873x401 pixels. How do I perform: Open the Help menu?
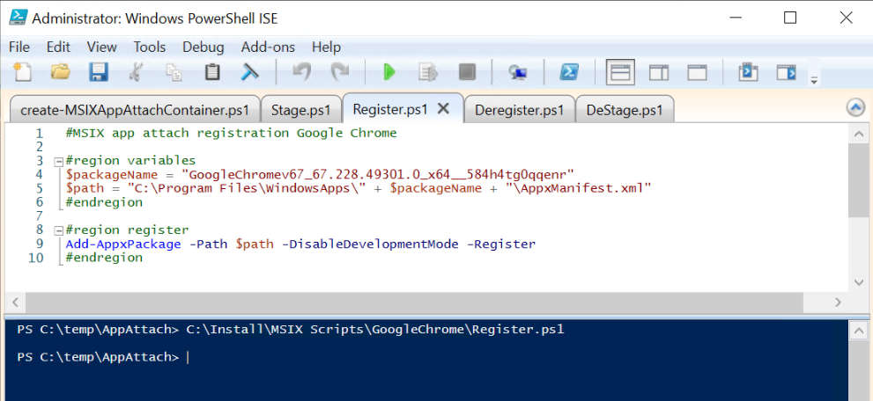(326, 47)
